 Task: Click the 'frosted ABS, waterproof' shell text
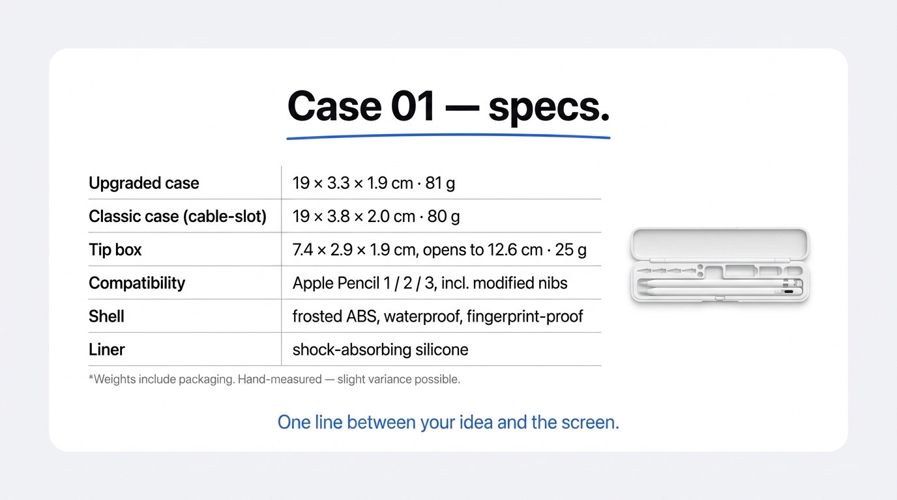380,316
